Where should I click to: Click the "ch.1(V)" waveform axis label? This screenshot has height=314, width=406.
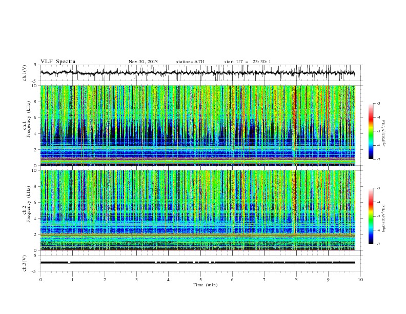tap(25, 73)
